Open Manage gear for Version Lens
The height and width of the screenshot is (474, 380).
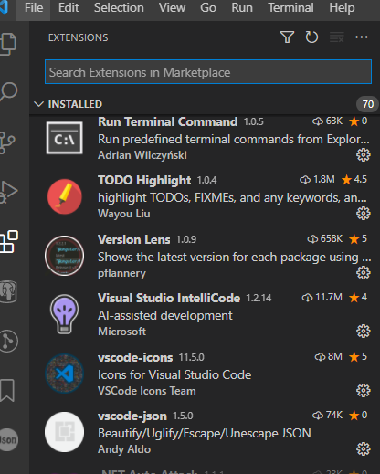(364, 272)
